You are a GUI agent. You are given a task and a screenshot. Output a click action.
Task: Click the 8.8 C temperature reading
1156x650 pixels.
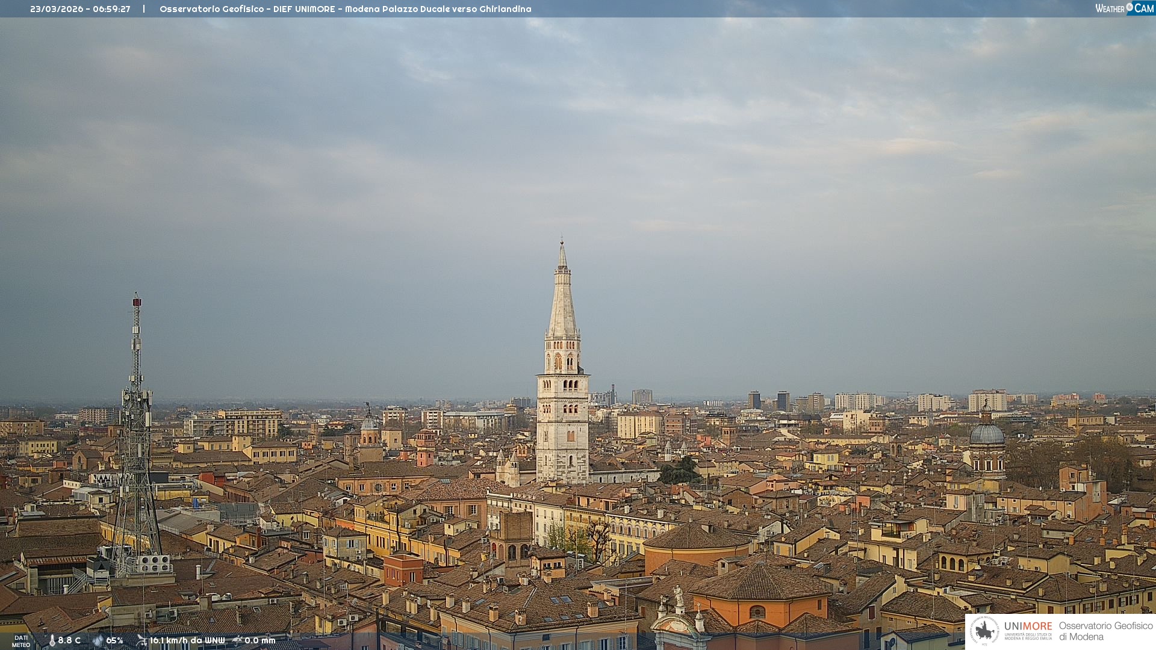click(69, 640)
